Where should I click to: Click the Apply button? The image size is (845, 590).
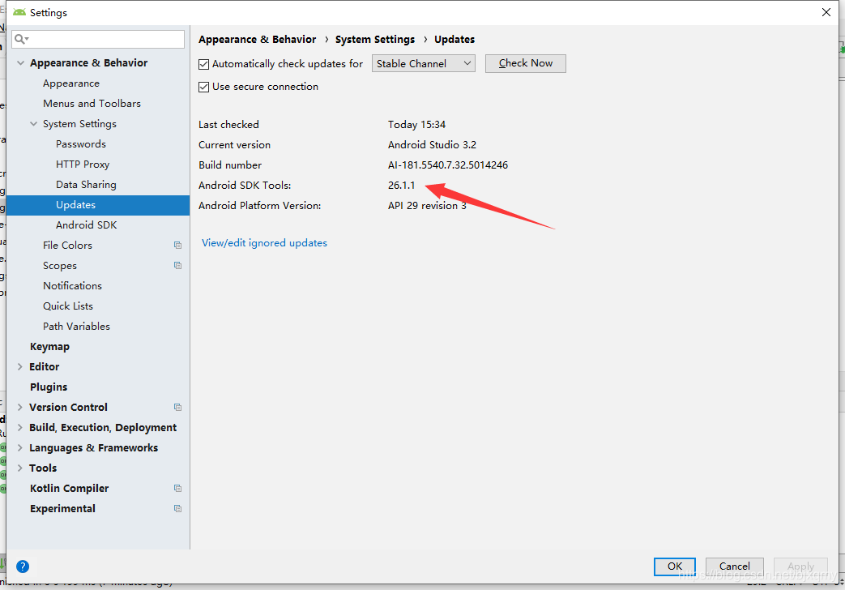coord(800,566)
